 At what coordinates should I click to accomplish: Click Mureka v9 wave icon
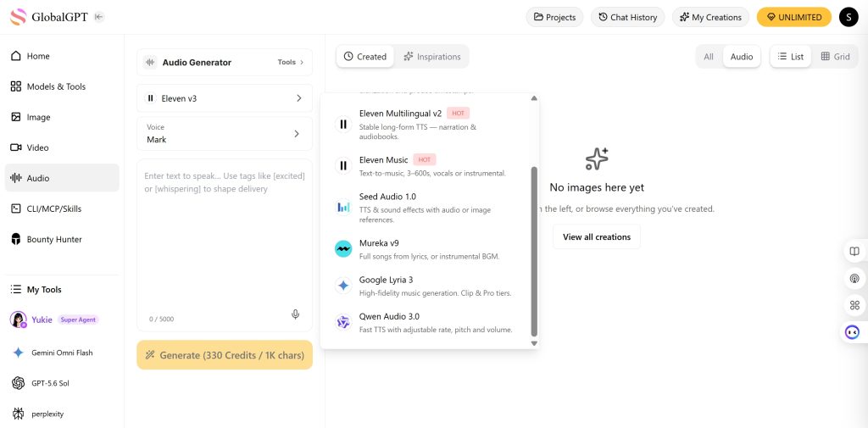click(x=343, y=248)
